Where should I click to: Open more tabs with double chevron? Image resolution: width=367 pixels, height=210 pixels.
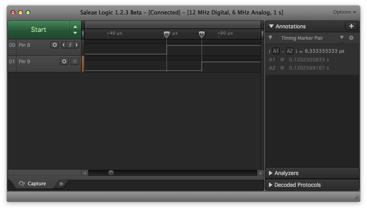61,184
